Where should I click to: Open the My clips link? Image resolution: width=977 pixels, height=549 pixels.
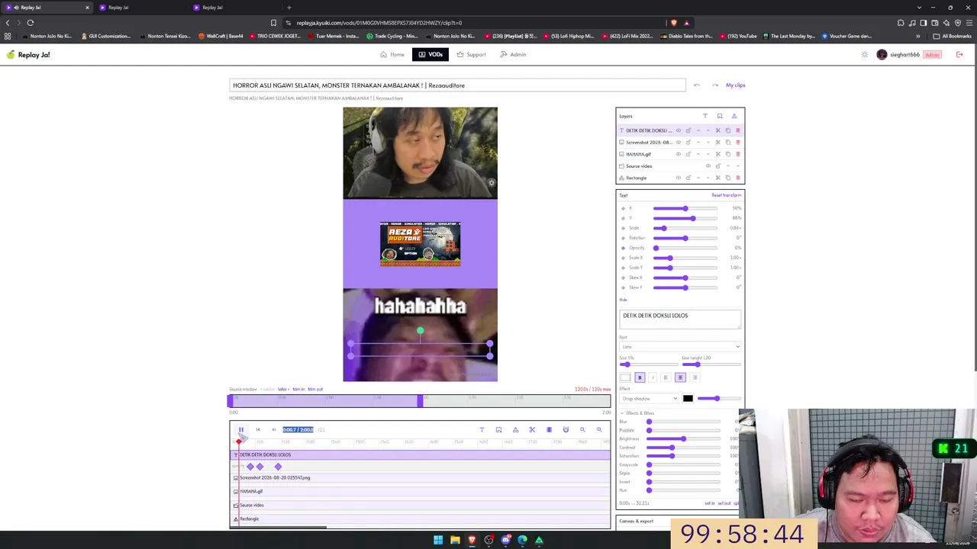[735, 85]
